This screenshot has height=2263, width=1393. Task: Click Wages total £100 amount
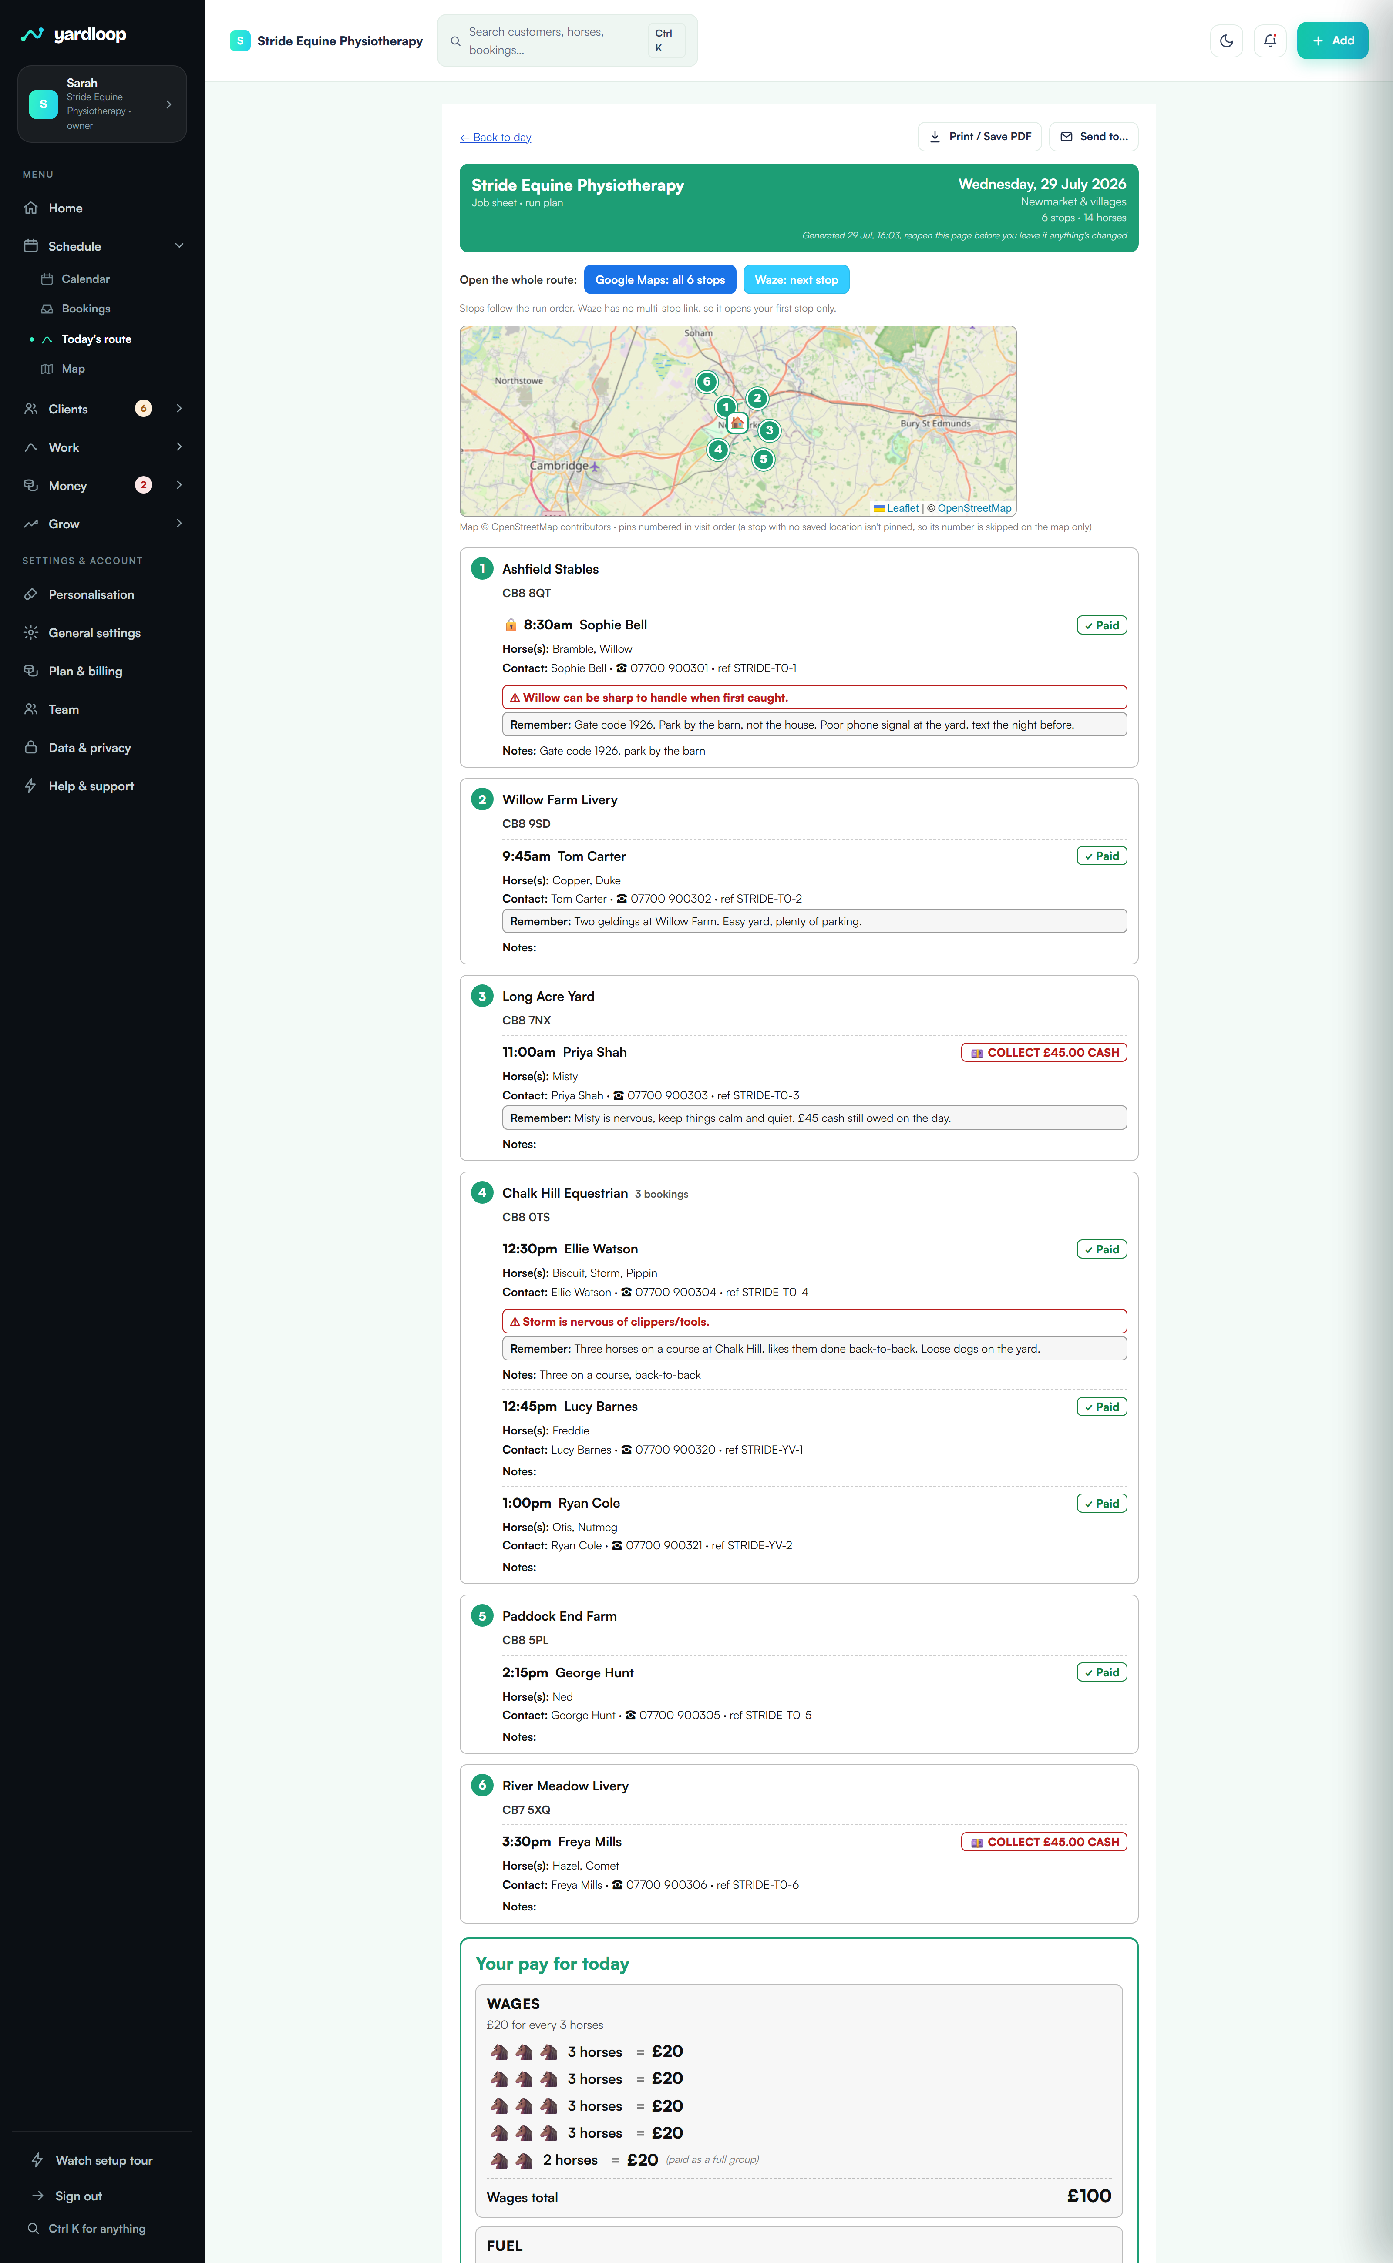click(x=1089, y=2196)
